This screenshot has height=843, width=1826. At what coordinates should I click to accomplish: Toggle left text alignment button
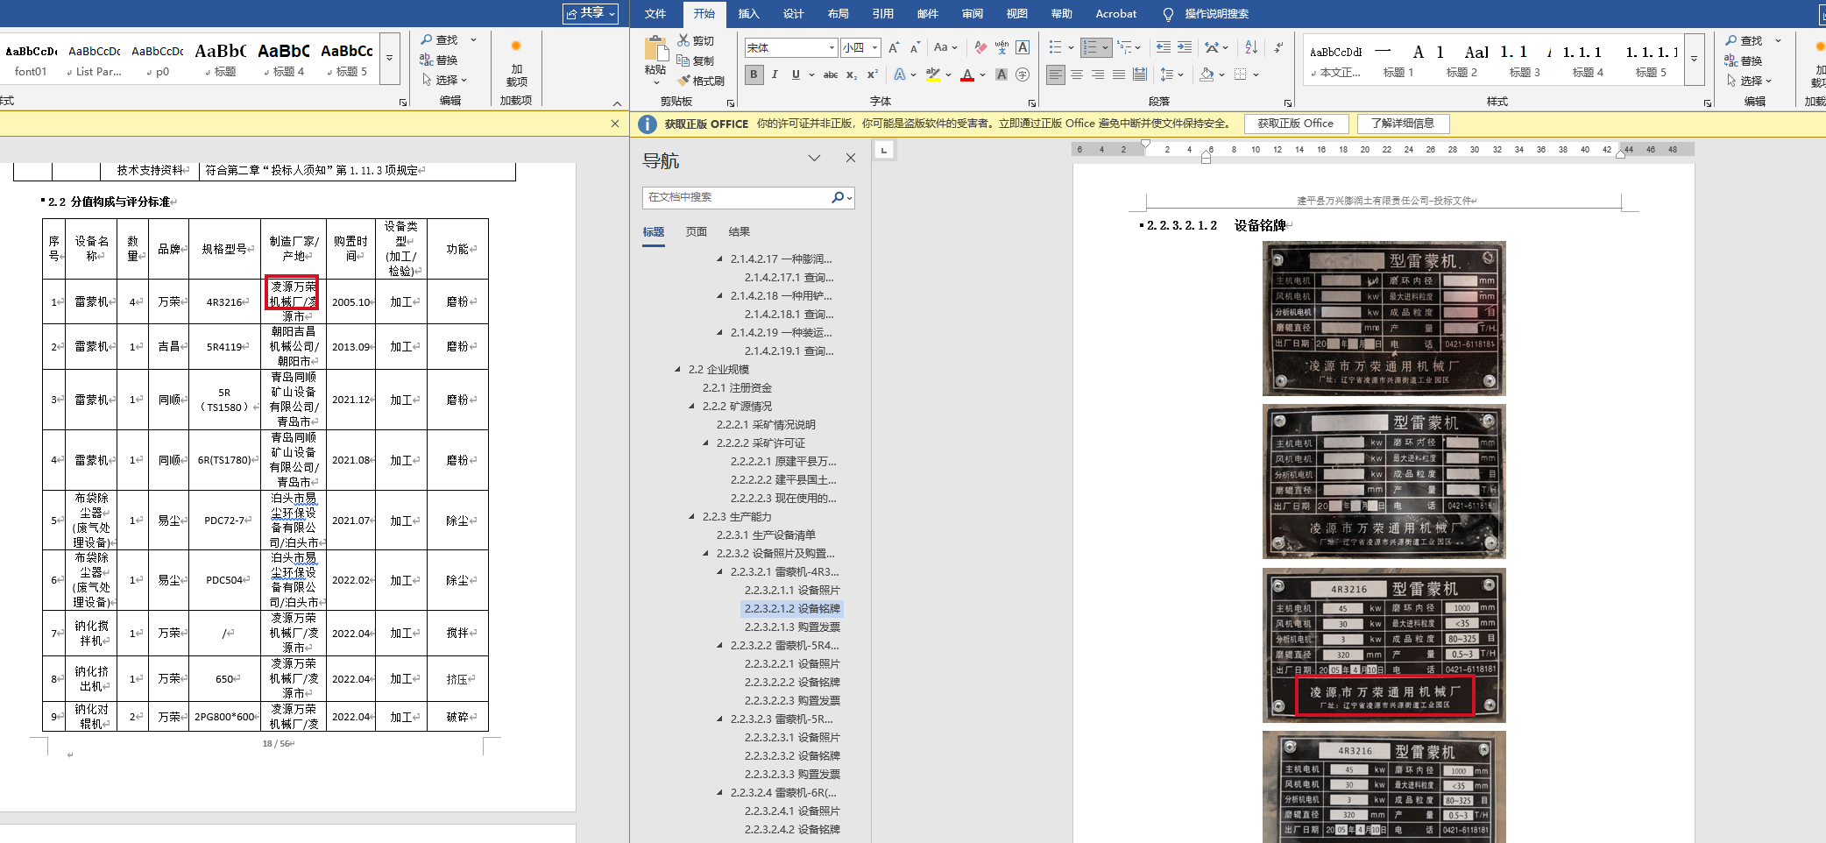pyautogui.click(x=1056, y=75)
